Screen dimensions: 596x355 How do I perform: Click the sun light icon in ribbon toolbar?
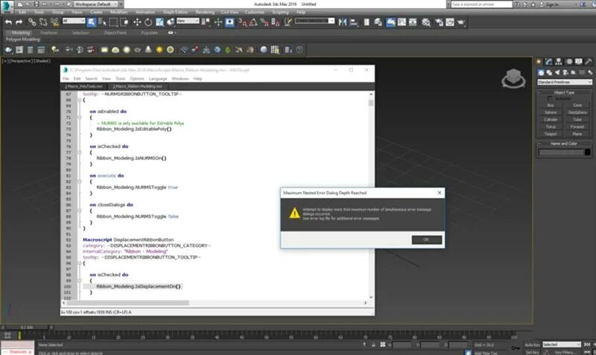(x=159, y=50)
